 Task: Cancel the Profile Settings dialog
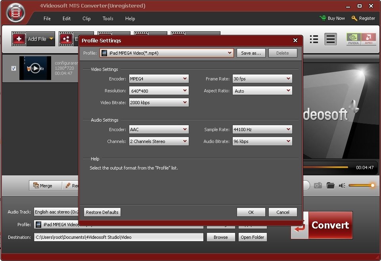pyautogui.click(x=283, y=212)
